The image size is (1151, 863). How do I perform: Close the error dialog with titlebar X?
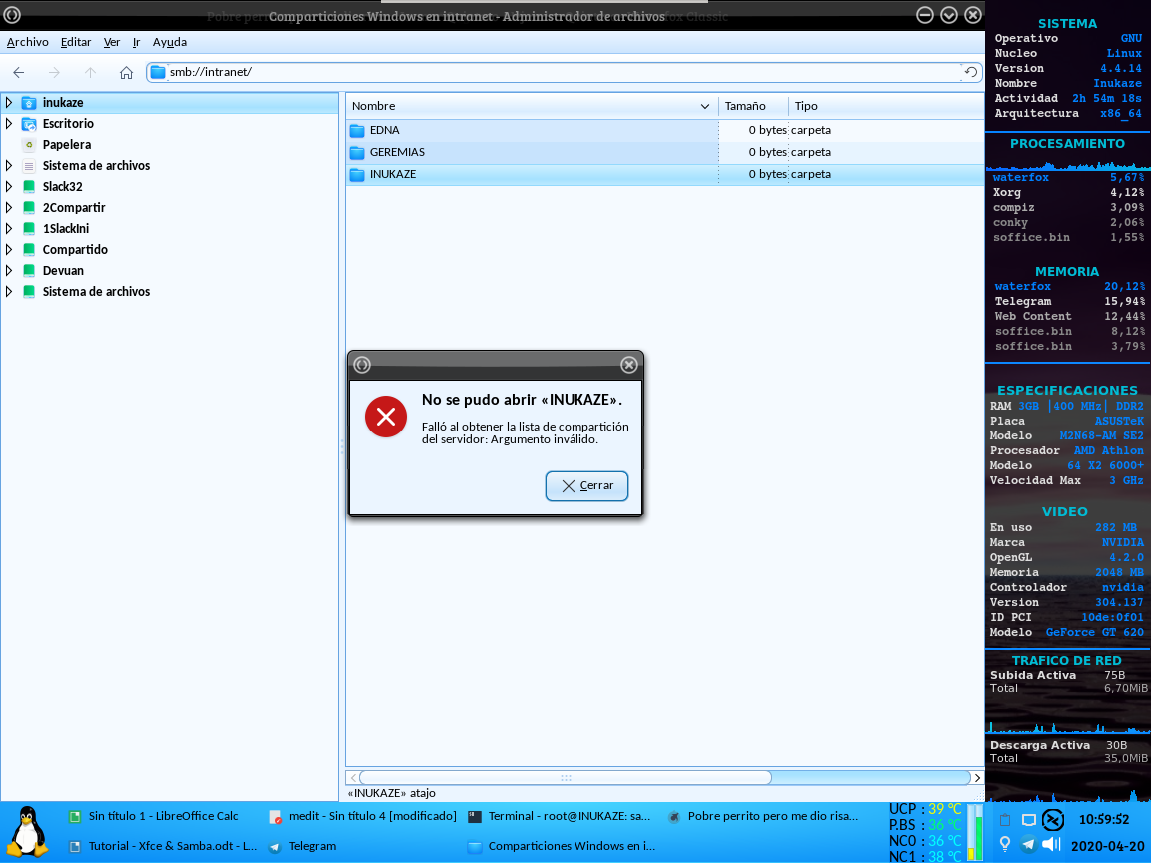(x=629, y=364)
